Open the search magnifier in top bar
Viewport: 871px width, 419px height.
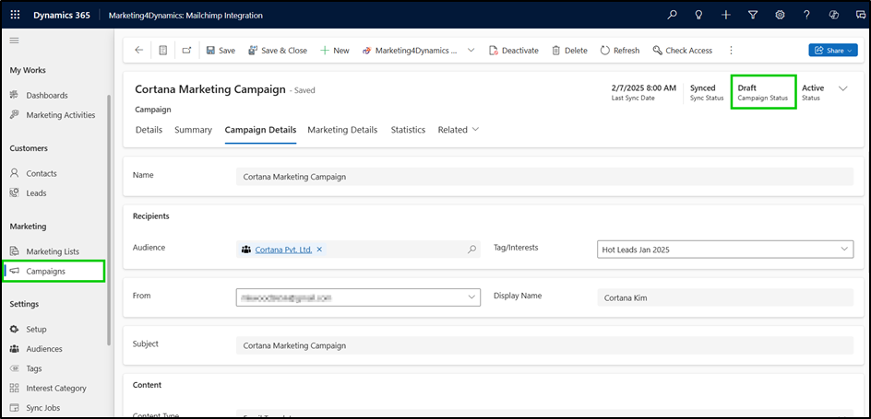pos(672,16)
